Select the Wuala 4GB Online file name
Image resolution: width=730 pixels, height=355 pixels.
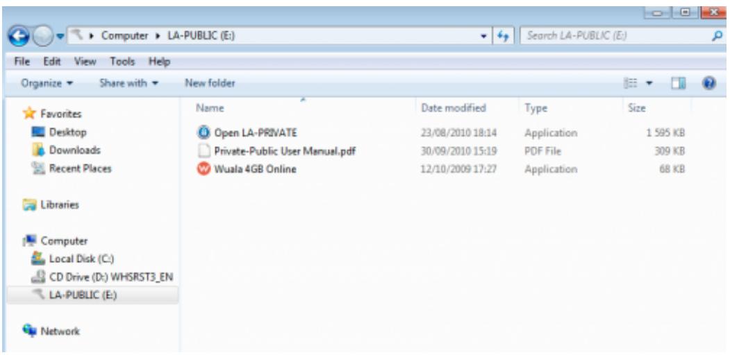[x=255, y=169]
